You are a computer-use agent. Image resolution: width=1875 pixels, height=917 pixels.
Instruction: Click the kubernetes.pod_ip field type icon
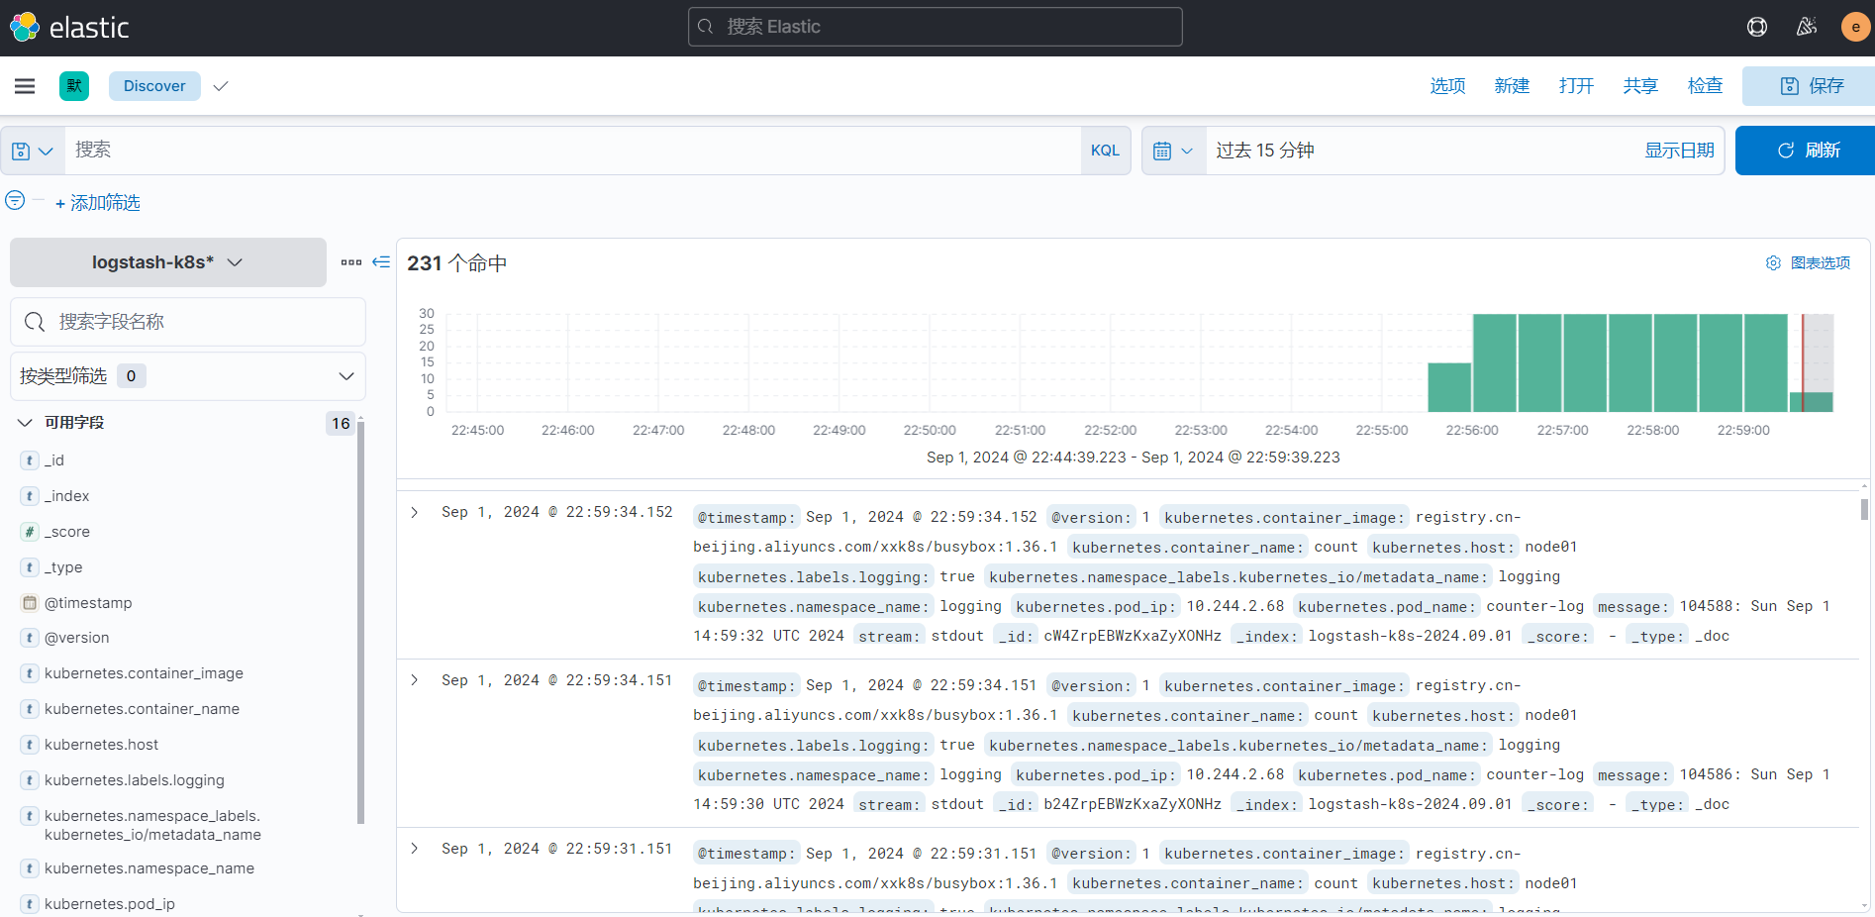pyautogui.click(x=30, y=904)
